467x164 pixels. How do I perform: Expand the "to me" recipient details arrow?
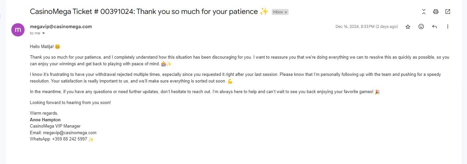click(x=43, y=33)
